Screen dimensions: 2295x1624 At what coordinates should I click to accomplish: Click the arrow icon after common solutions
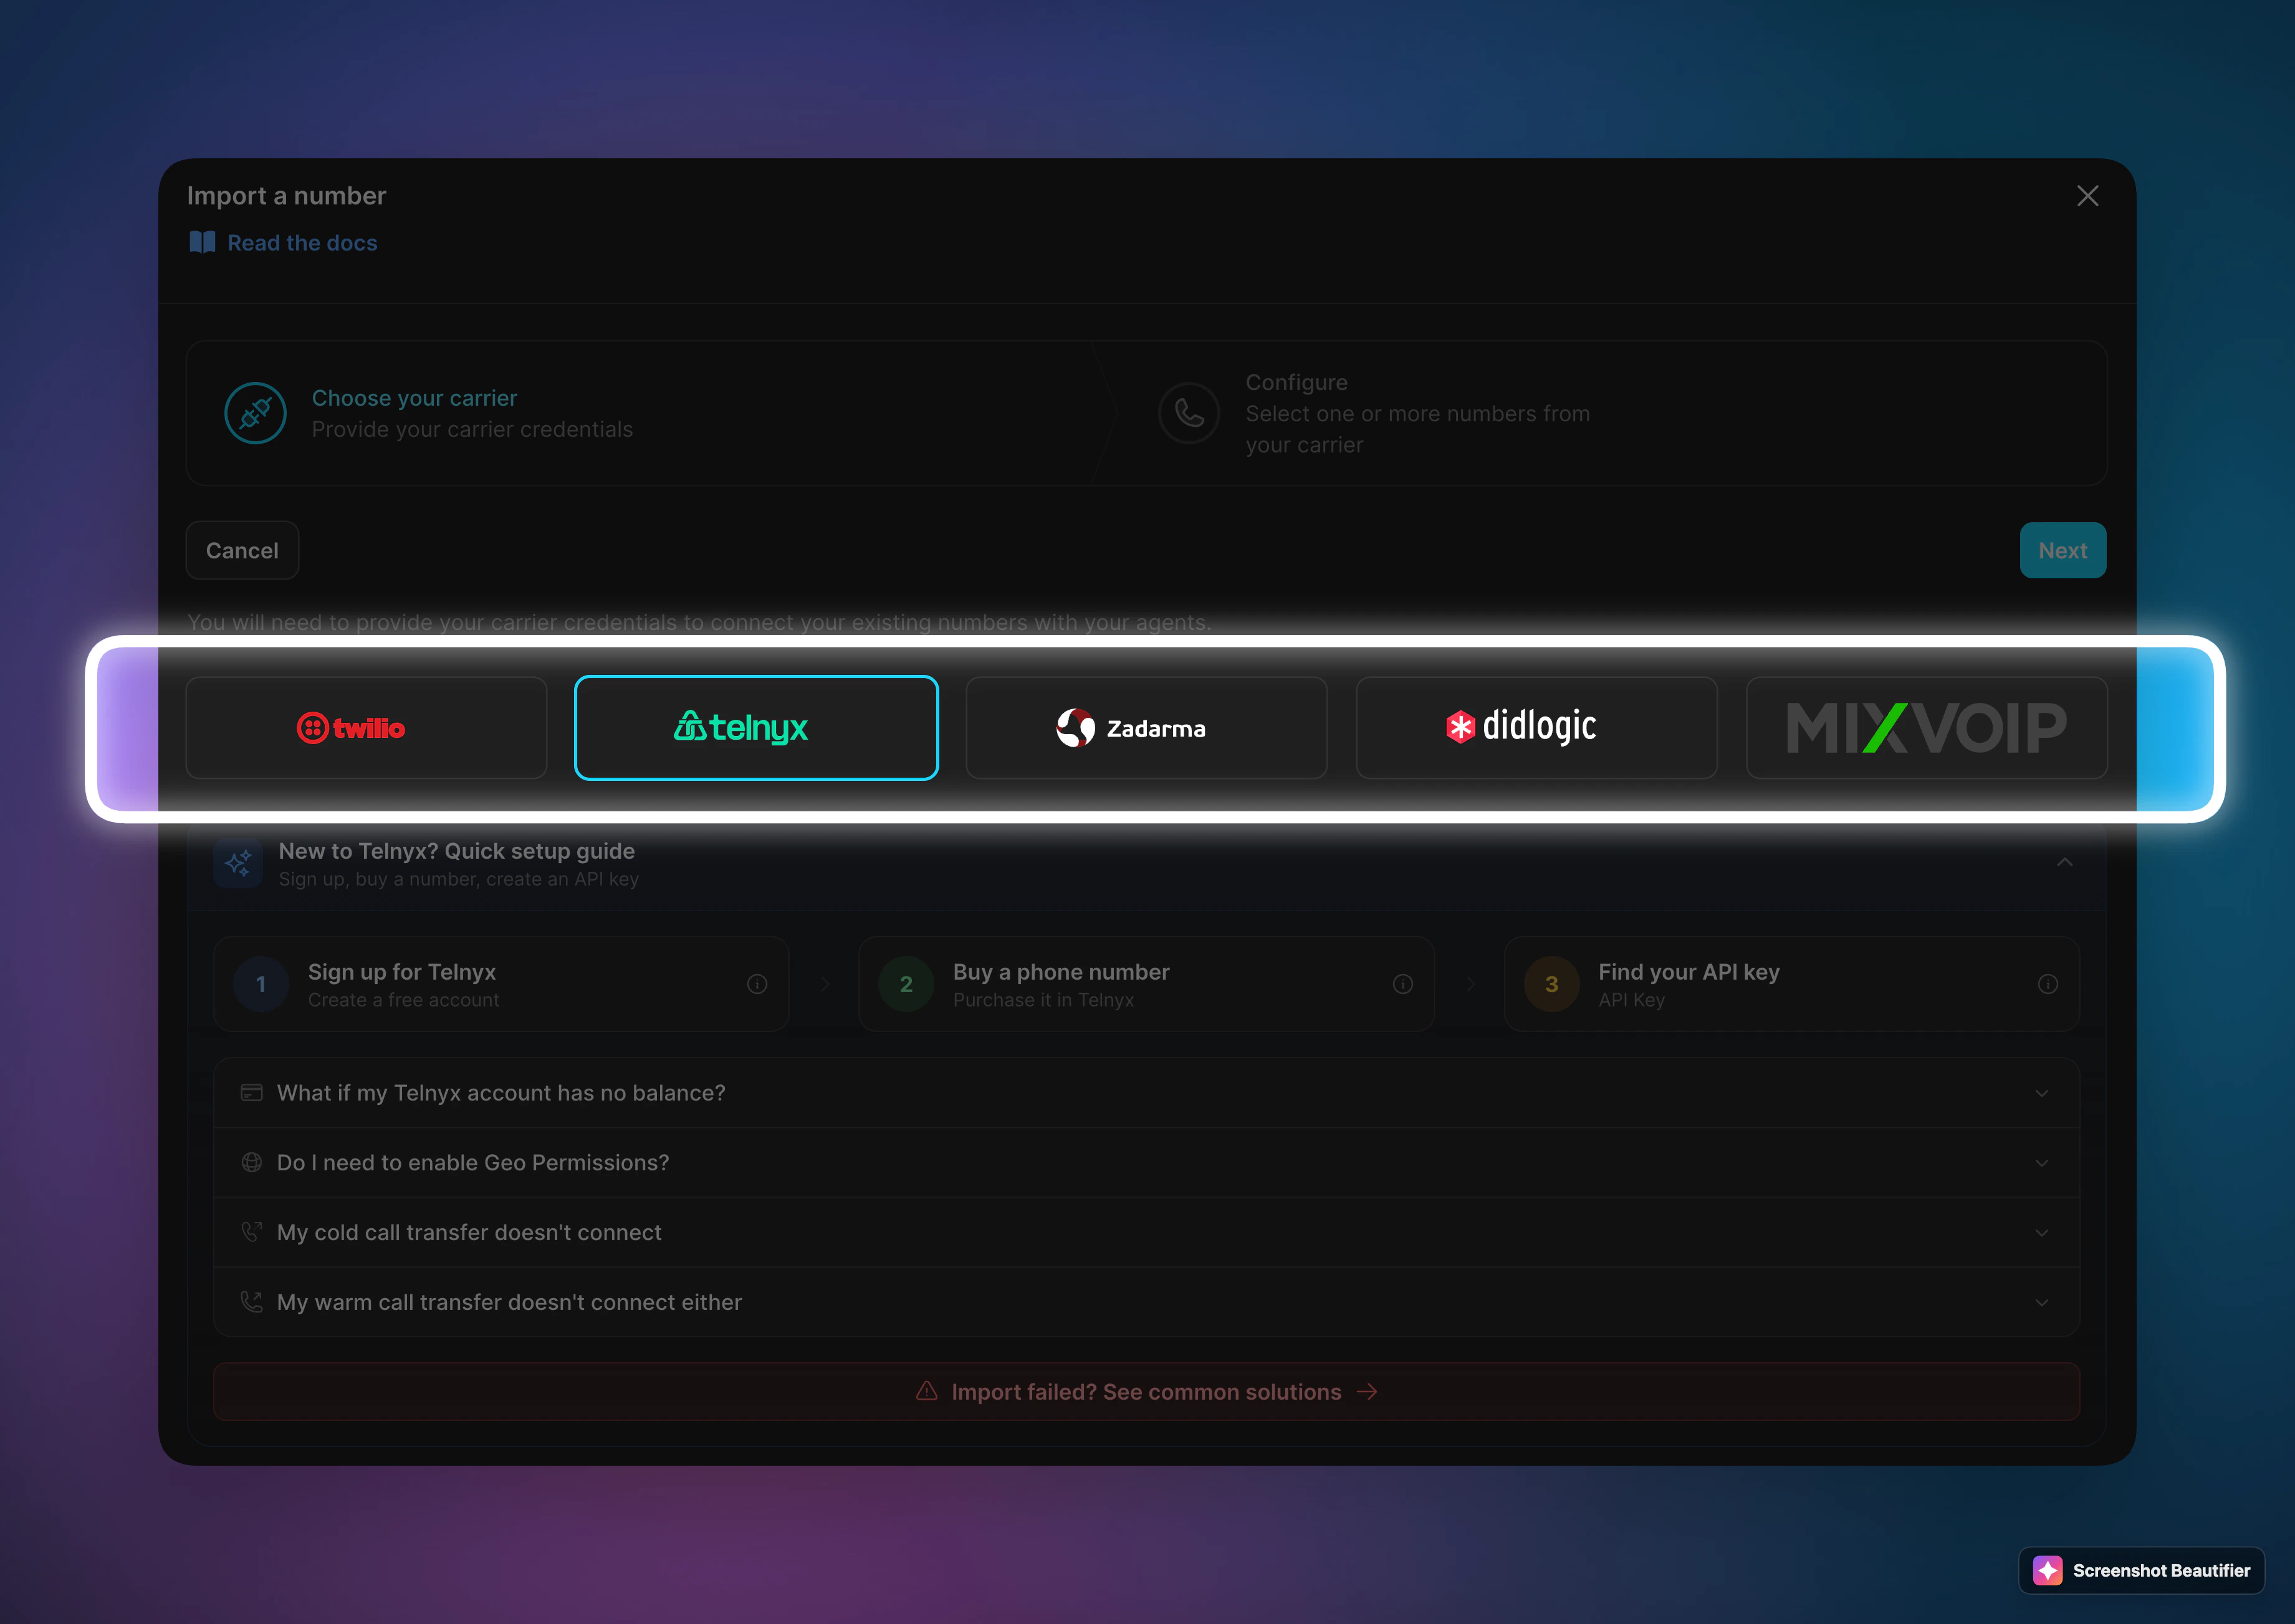click(x=1367, y=1392)
